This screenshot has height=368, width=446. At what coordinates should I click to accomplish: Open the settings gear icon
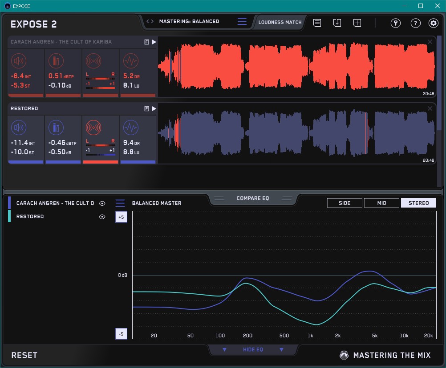[433, 23]
